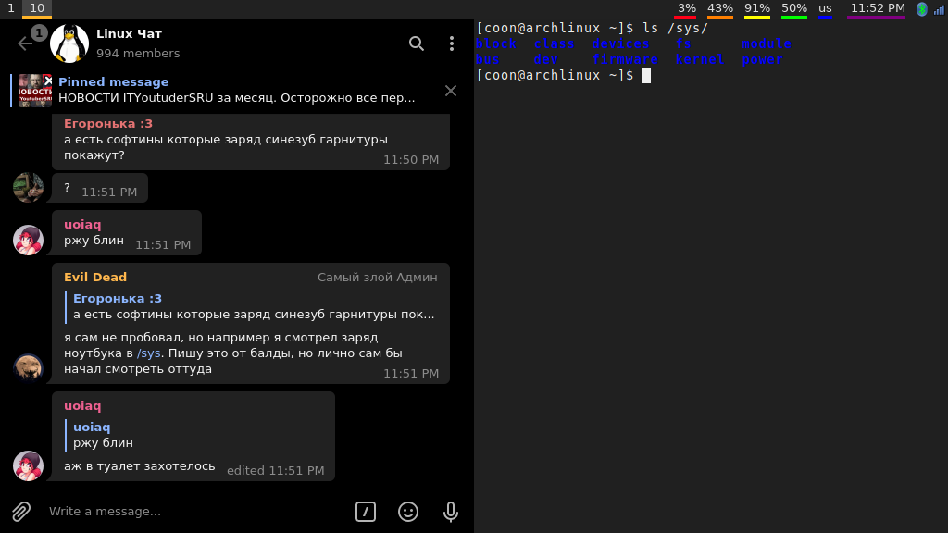Open Linux Чат group info title
The width and height of the screenshot is (948, 533).
coord(129,34)
